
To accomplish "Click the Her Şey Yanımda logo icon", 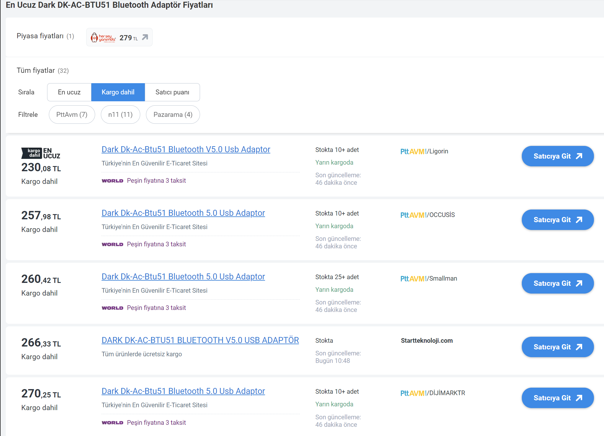I will 103,37.
